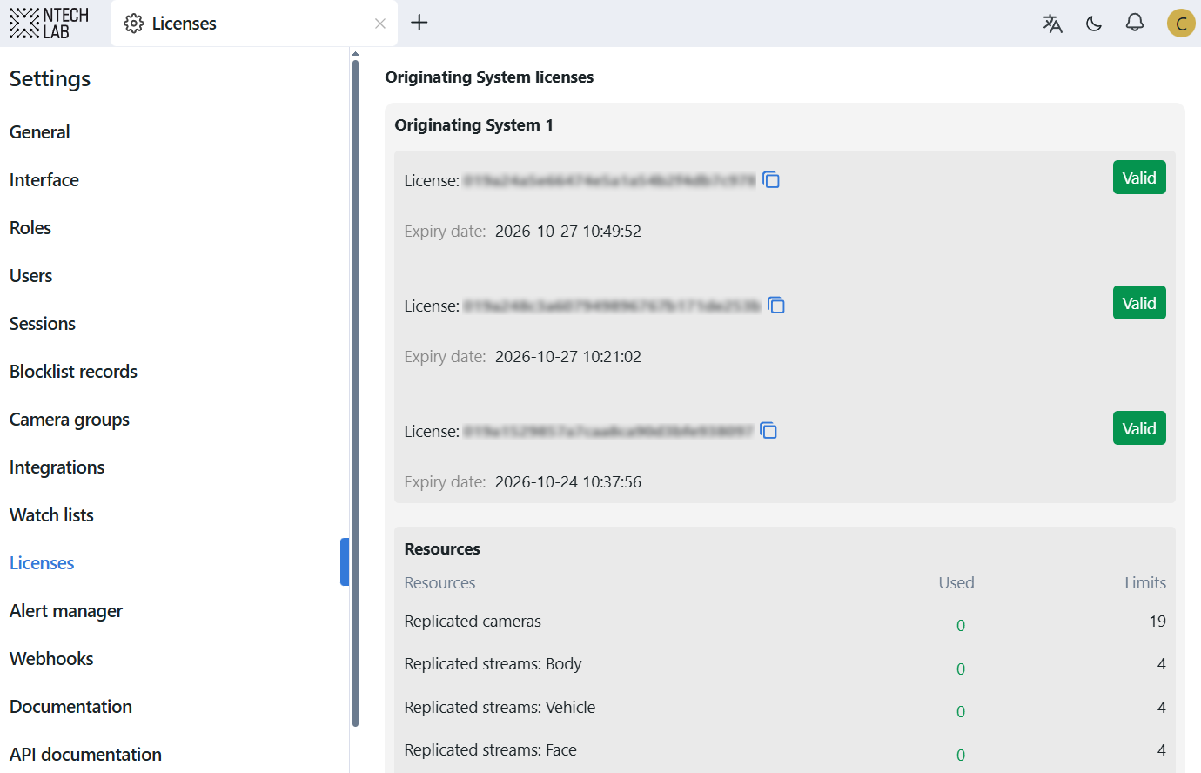Open the user profile avatar menu
This screenshot has height=773, width=1201.
pos(1180,24)
